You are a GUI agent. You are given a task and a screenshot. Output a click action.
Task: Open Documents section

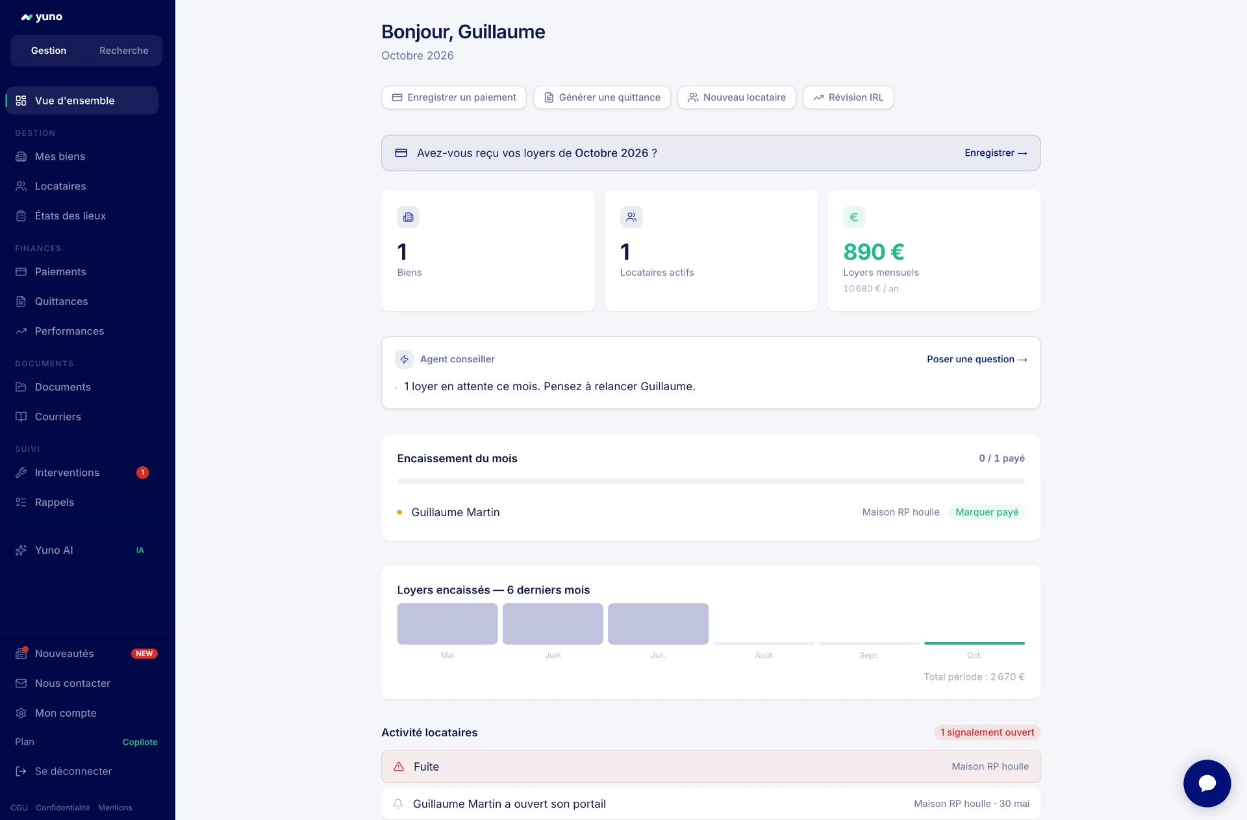coord(82,387)
